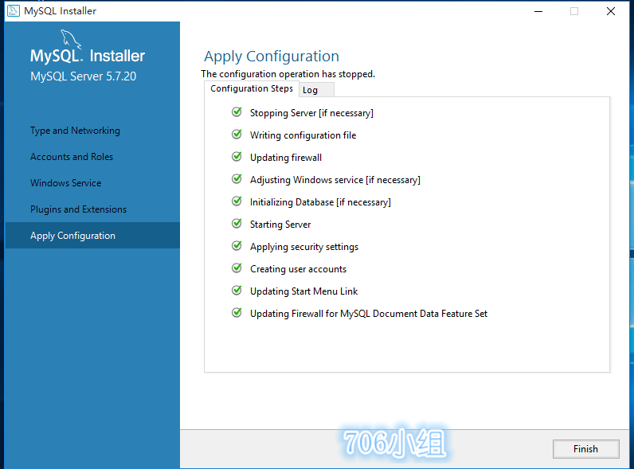Select 'Updating Start Menu Link' text
634x469 pixels.
click(x=304, y=291)
